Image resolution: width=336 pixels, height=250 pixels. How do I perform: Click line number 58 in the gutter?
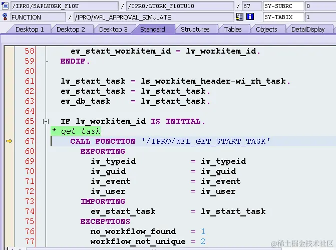coord(30,51)
